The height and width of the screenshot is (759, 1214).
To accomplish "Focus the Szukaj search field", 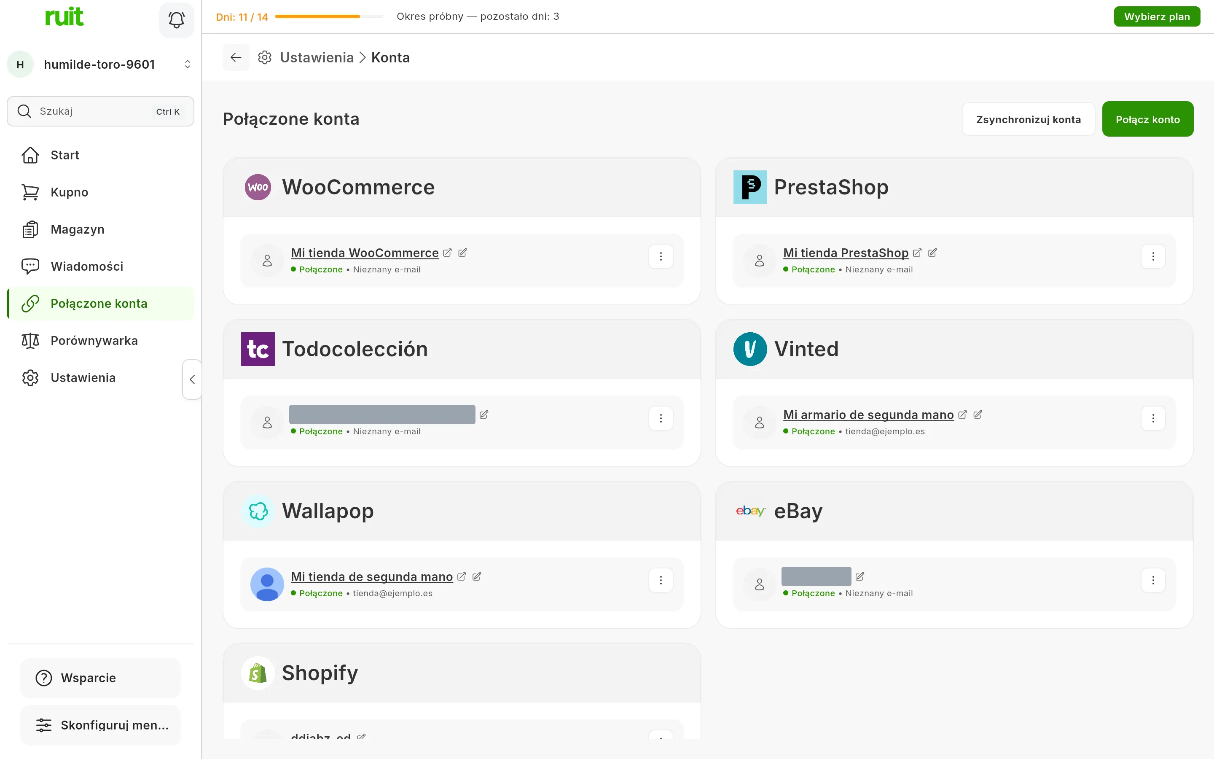I will (100, 111).
